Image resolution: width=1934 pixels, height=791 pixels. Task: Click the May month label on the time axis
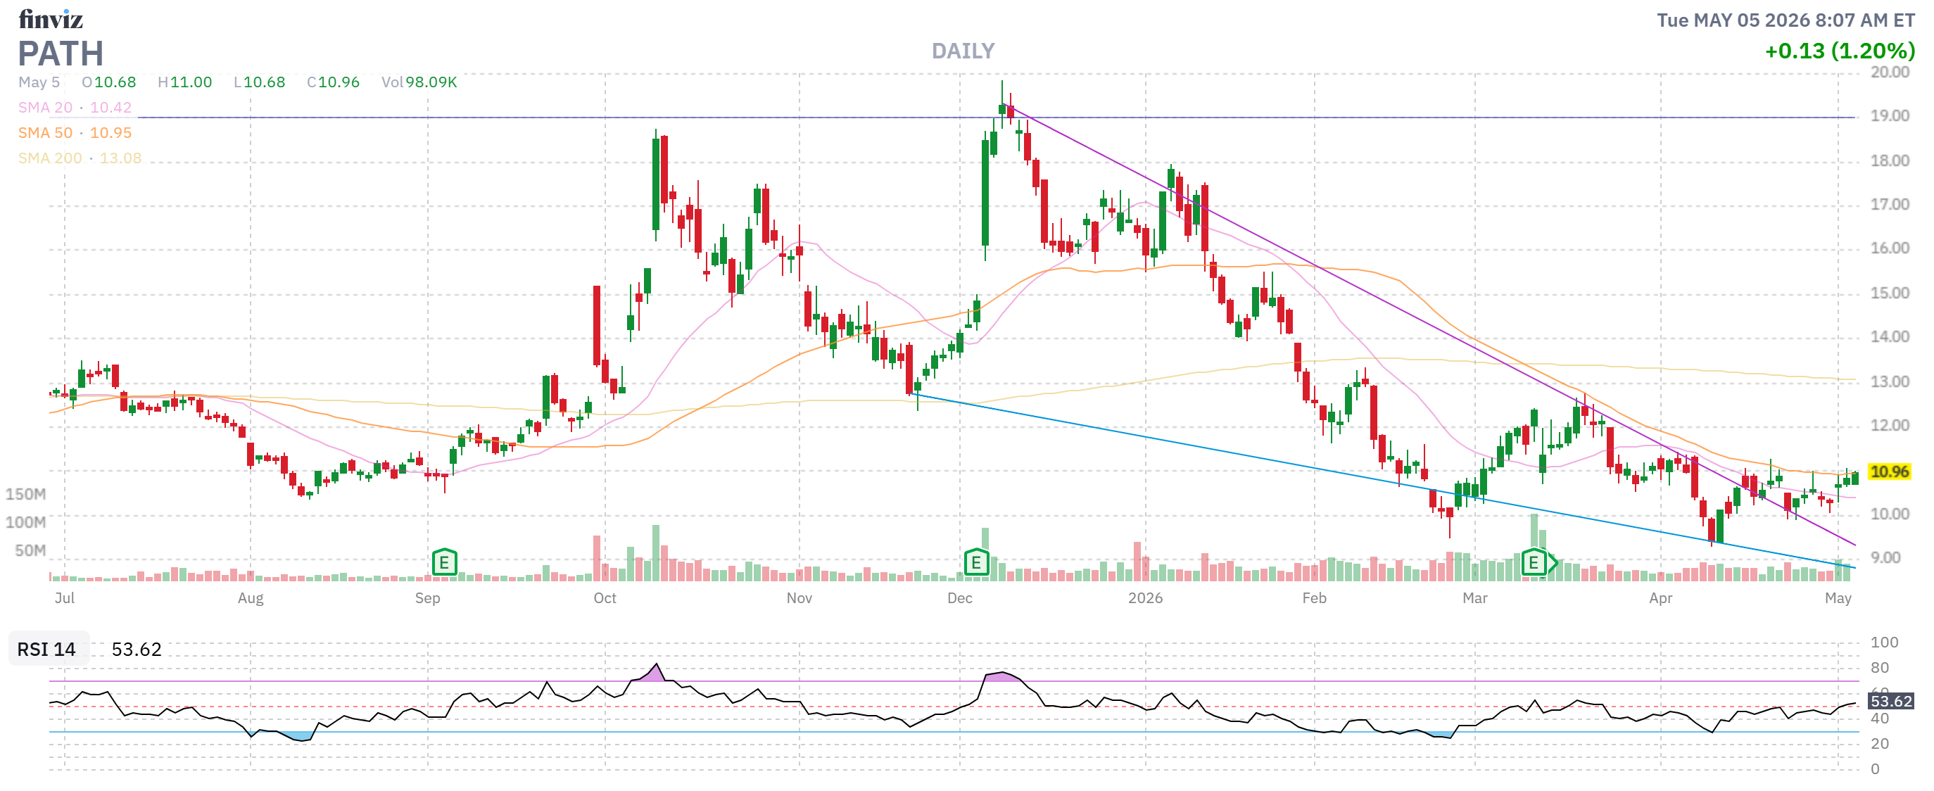[1839, 598]
